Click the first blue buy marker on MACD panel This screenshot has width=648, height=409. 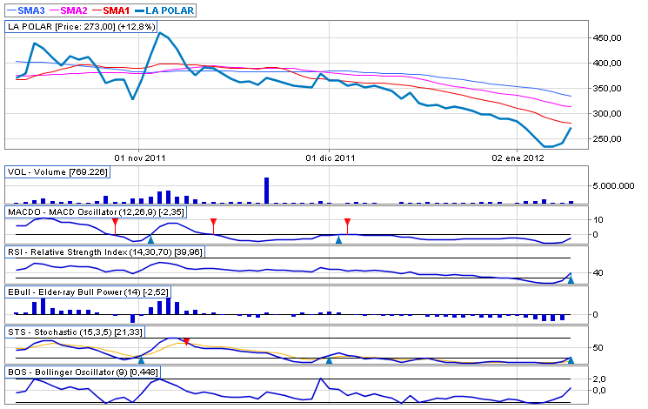(x=150, y=239)
